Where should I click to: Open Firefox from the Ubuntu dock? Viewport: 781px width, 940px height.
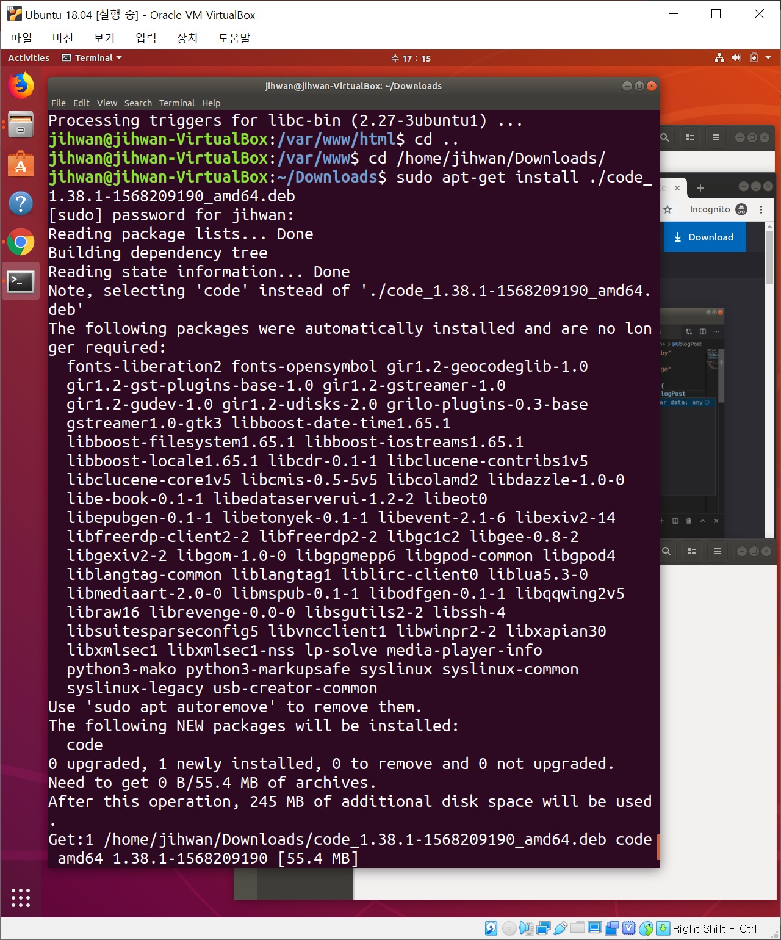point(21,85)
